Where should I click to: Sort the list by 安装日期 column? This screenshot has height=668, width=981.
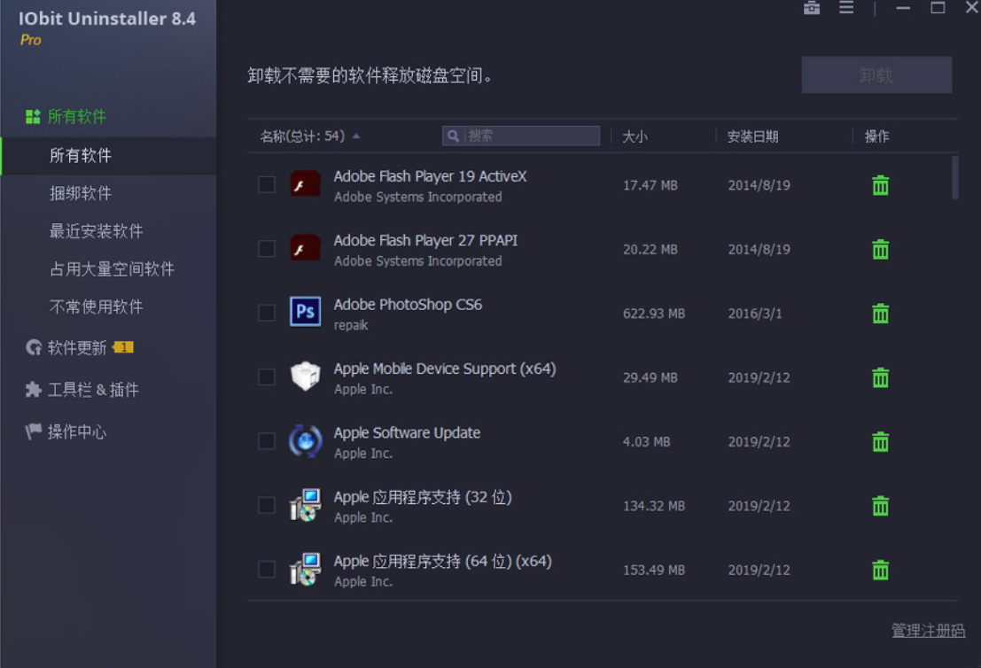pyautogui.click(x=752, y=136)
